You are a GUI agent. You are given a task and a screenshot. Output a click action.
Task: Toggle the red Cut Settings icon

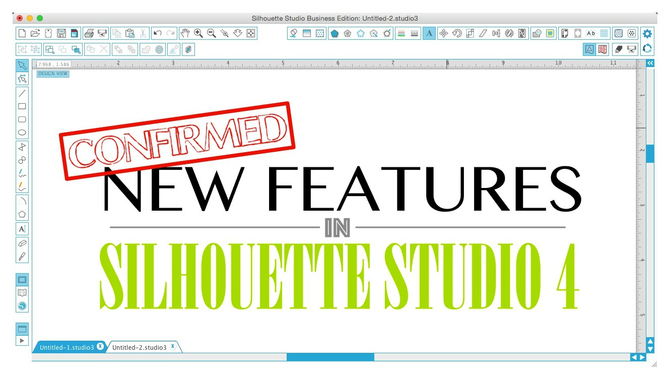click(x=602, y=49)
